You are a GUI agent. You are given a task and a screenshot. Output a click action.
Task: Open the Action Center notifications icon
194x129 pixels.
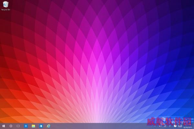point(175,126)
